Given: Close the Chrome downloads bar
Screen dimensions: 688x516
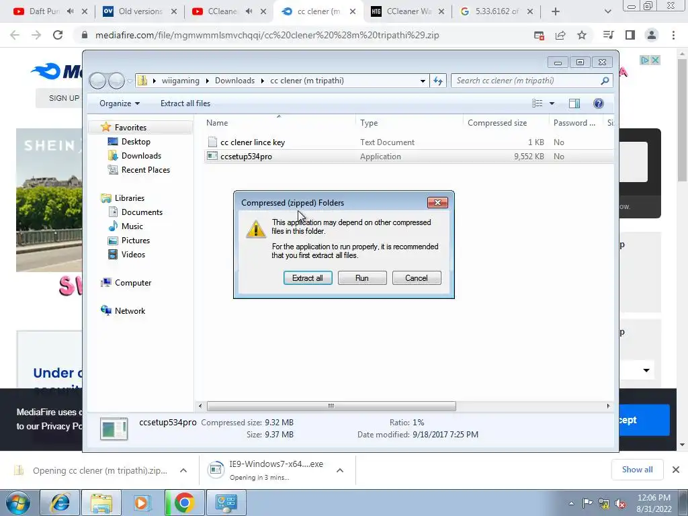Looking at the screenshot, I should point(676,470).
